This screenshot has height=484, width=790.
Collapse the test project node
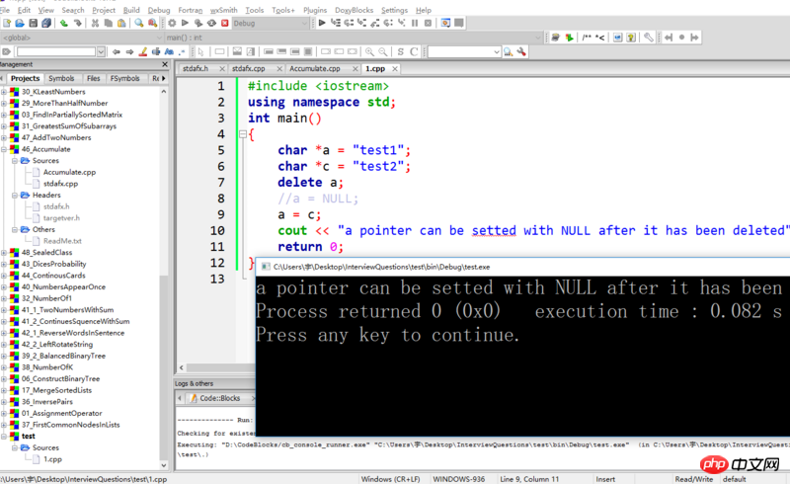[x=4, y=437]
